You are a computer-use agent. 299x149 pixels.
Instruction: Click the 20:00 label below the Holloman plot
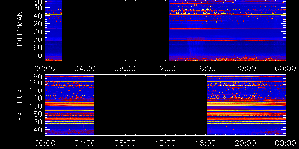[x=246, y=69]
